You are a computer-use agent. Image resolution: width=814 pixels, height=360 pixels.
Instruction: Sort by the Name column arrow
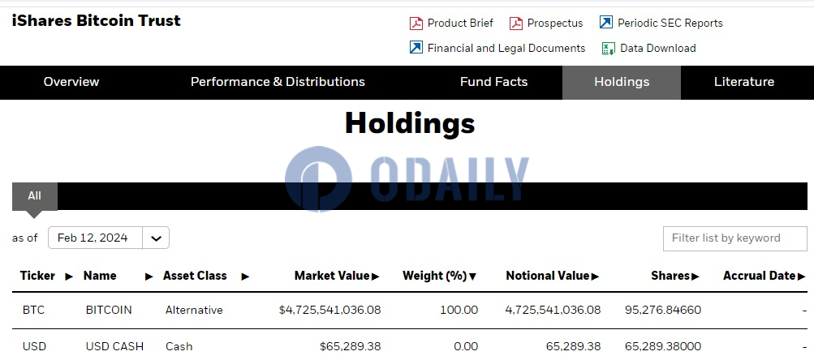pyautogui.click(x=149, y=276)
